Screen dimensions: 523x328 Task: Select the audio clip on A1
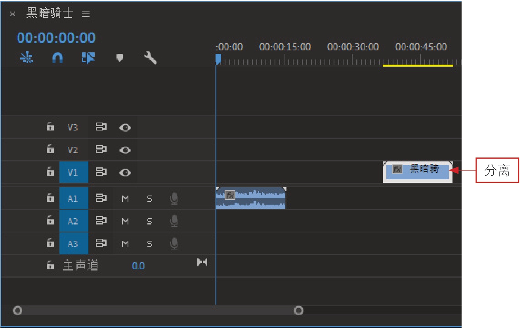tap(251, 198)
